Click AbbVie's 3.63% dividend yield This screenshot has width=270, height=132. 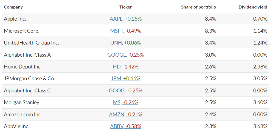(260, 127)
